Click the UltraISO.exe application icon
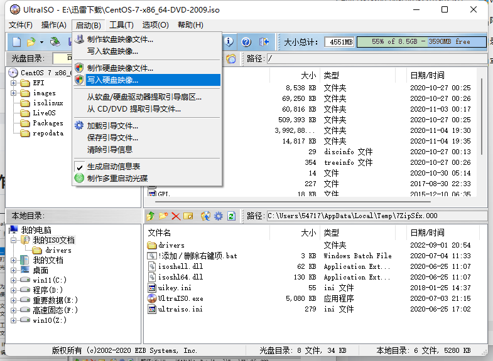 pos(152,298)
